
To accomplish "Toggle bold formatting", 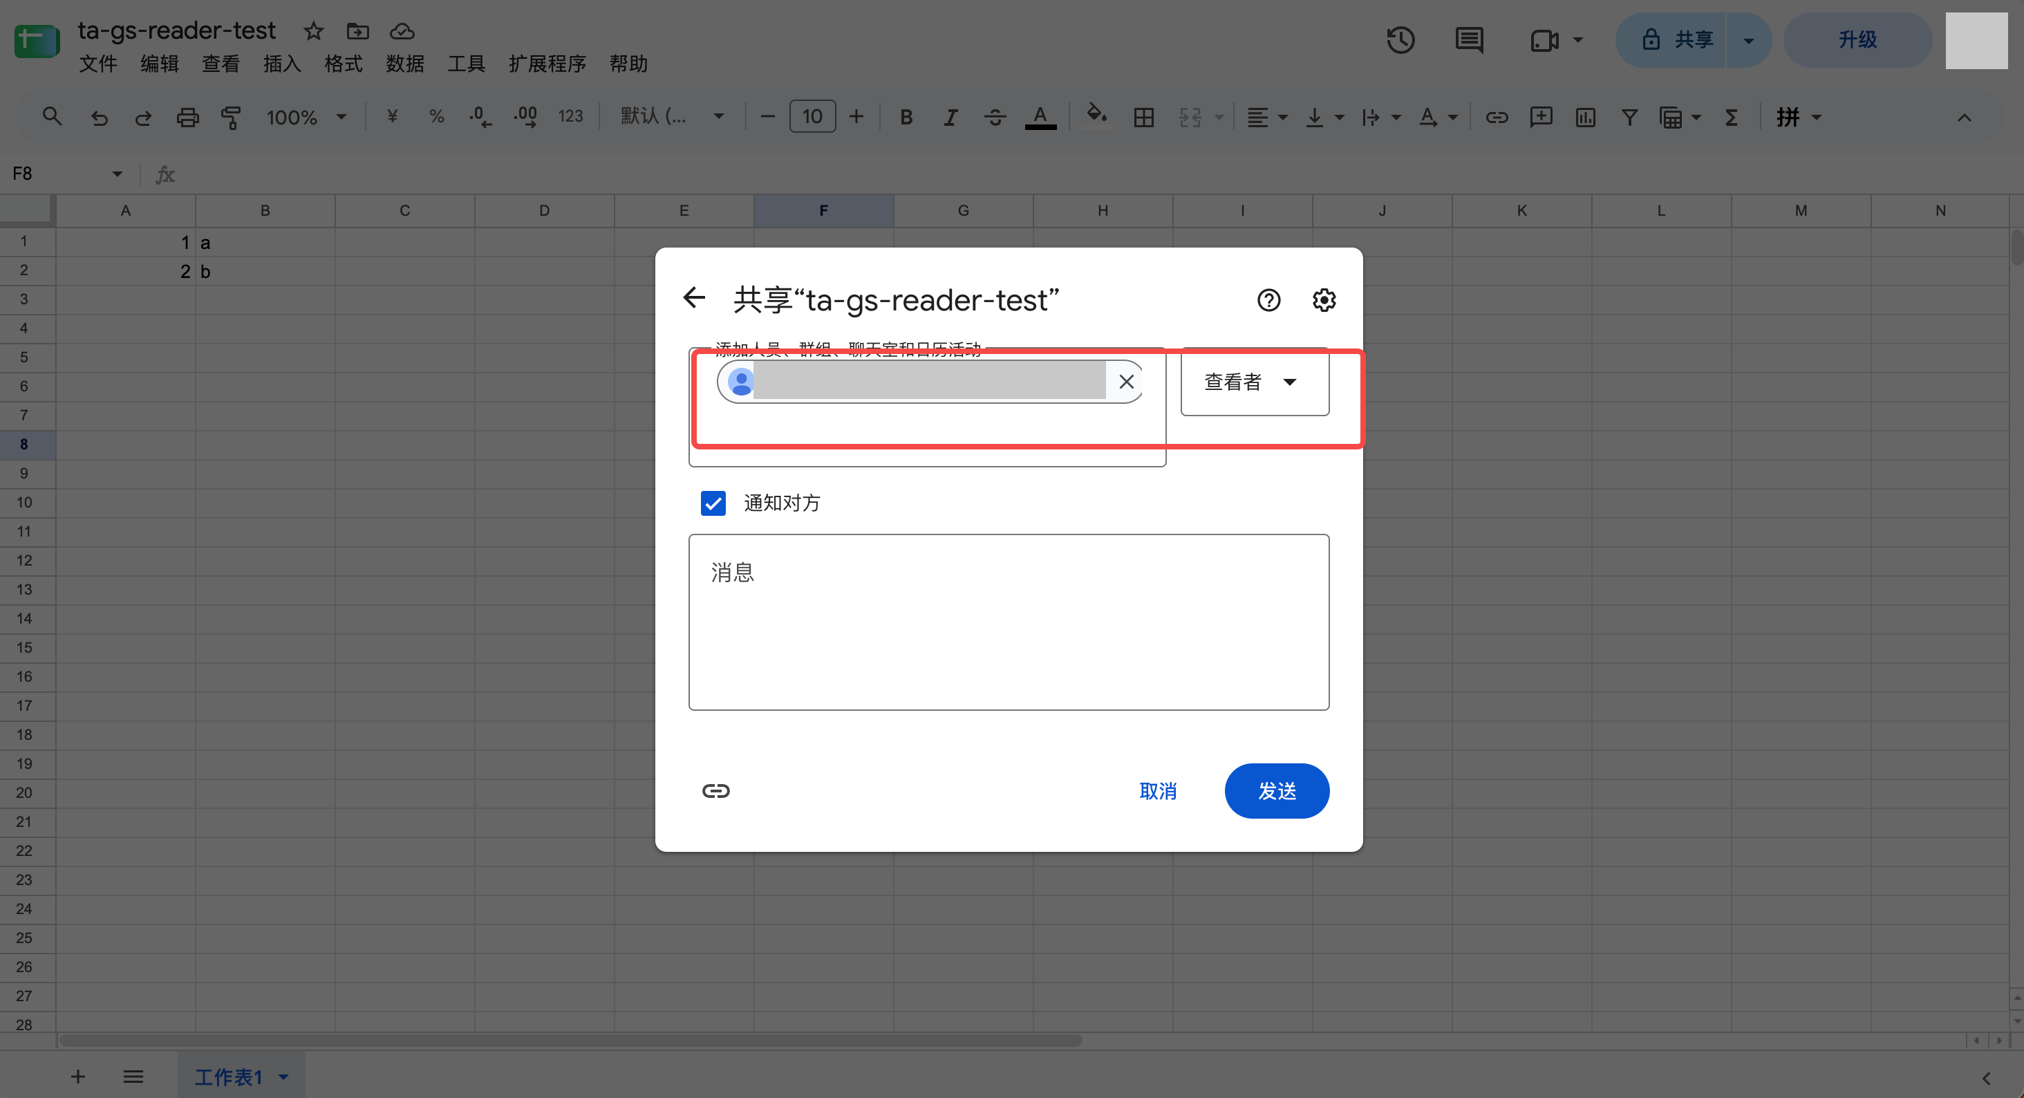I will (x=906, y=118).
